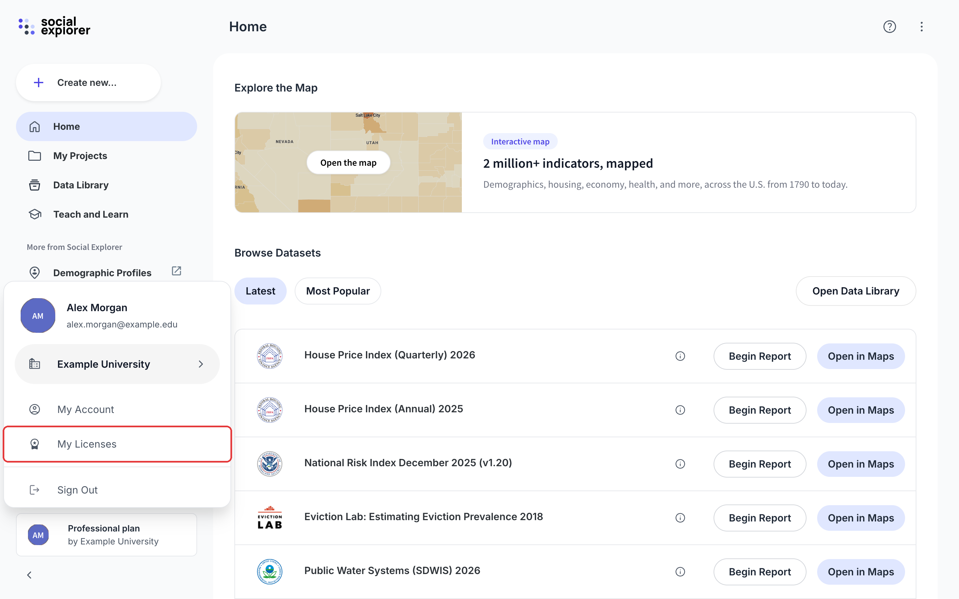Click National Risk Index December 2025 (v1.20) title
This screenshot has height=599, width=959.
click(x=408, y=463)
